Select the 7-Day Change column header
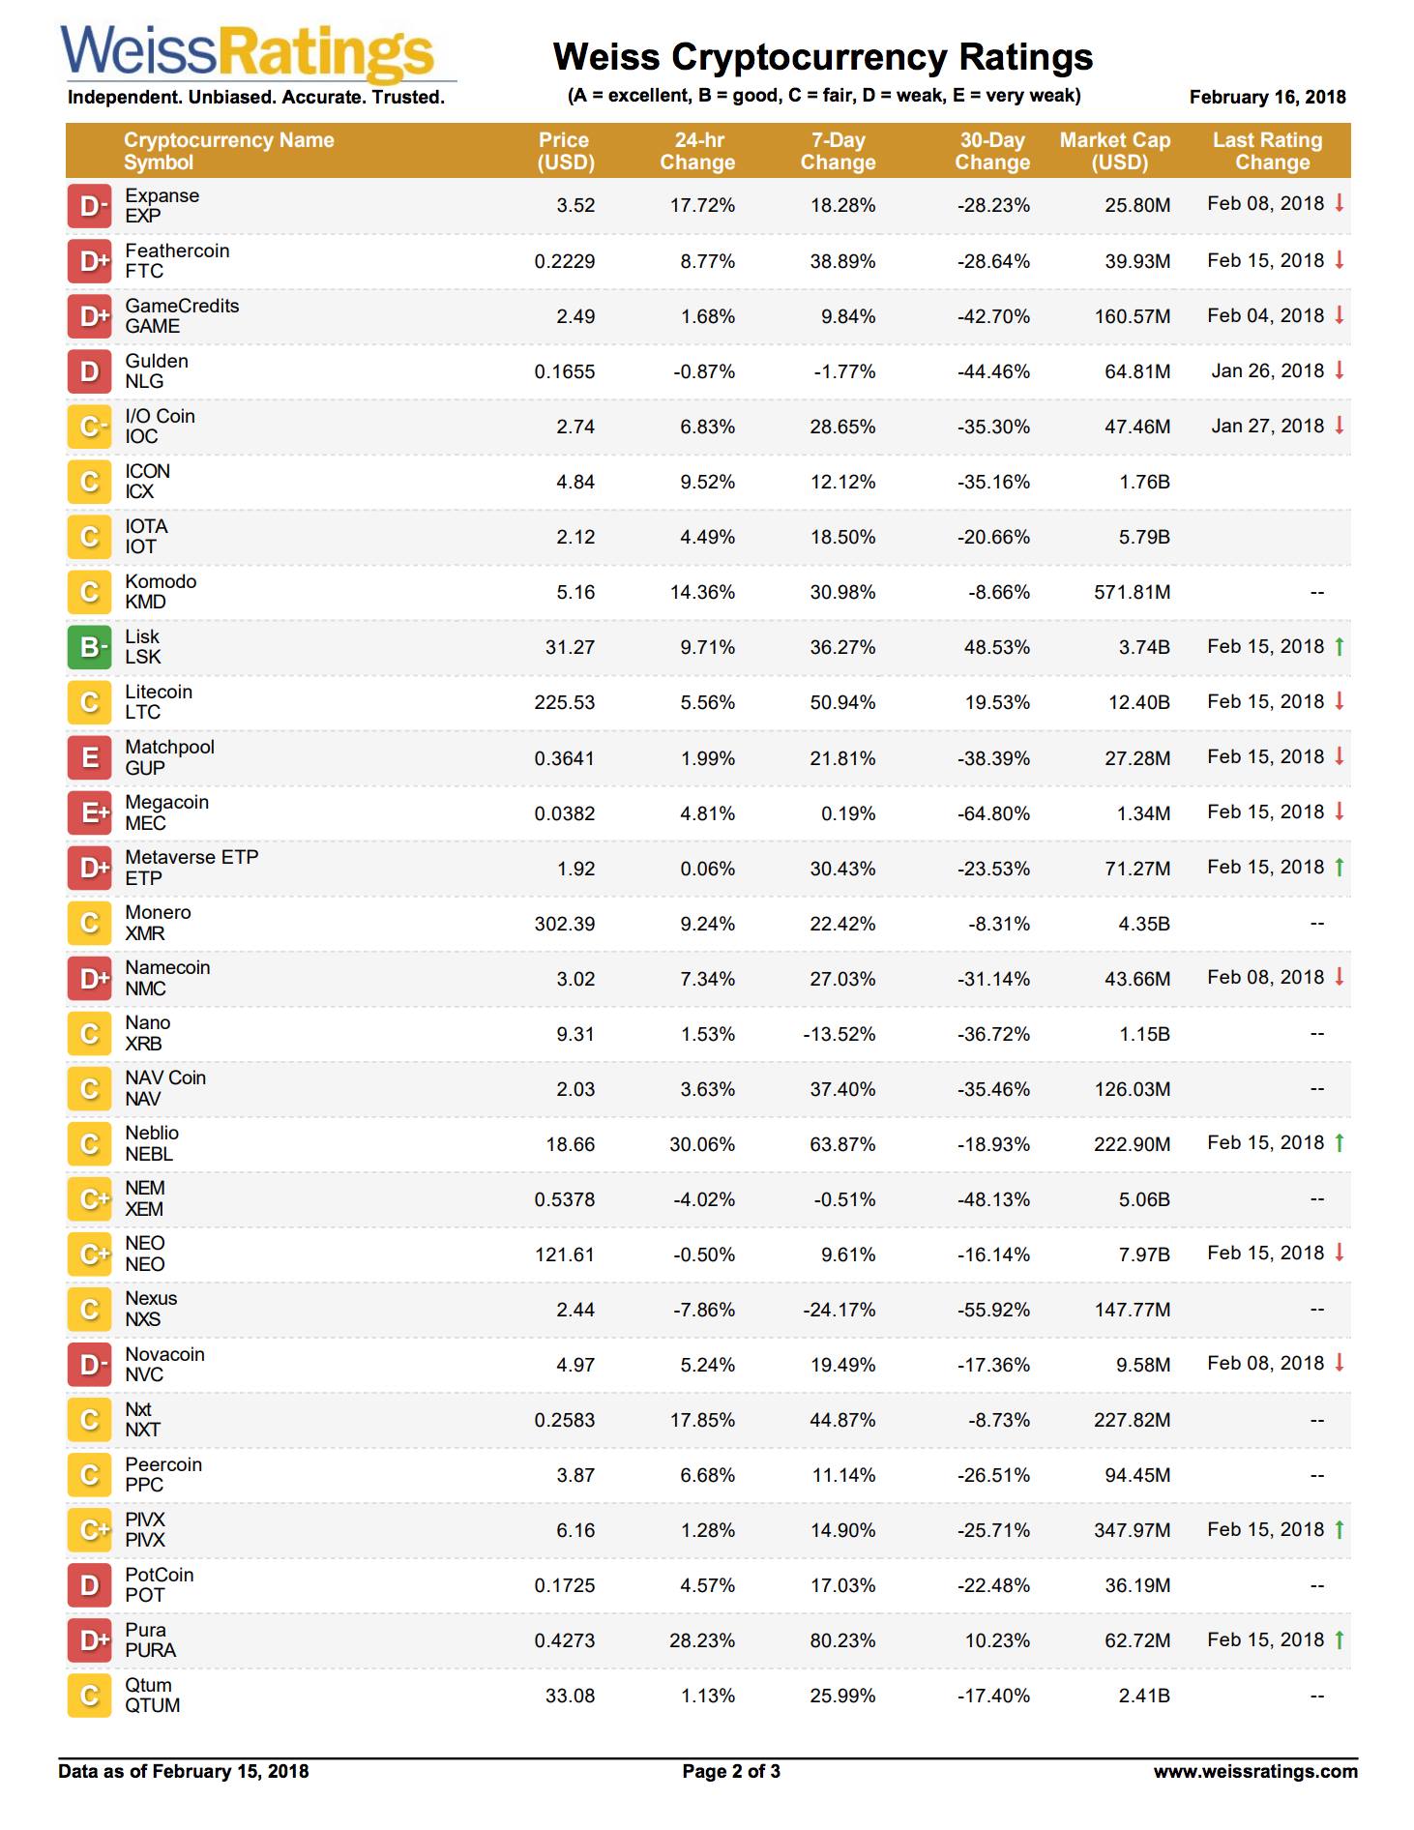1414x1830 pixels. coord(838,151)
